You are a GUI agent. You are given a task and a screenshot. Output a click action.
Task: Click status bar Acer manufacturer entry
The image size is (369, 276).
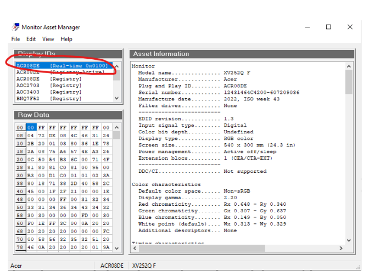(x=16, y=266)
